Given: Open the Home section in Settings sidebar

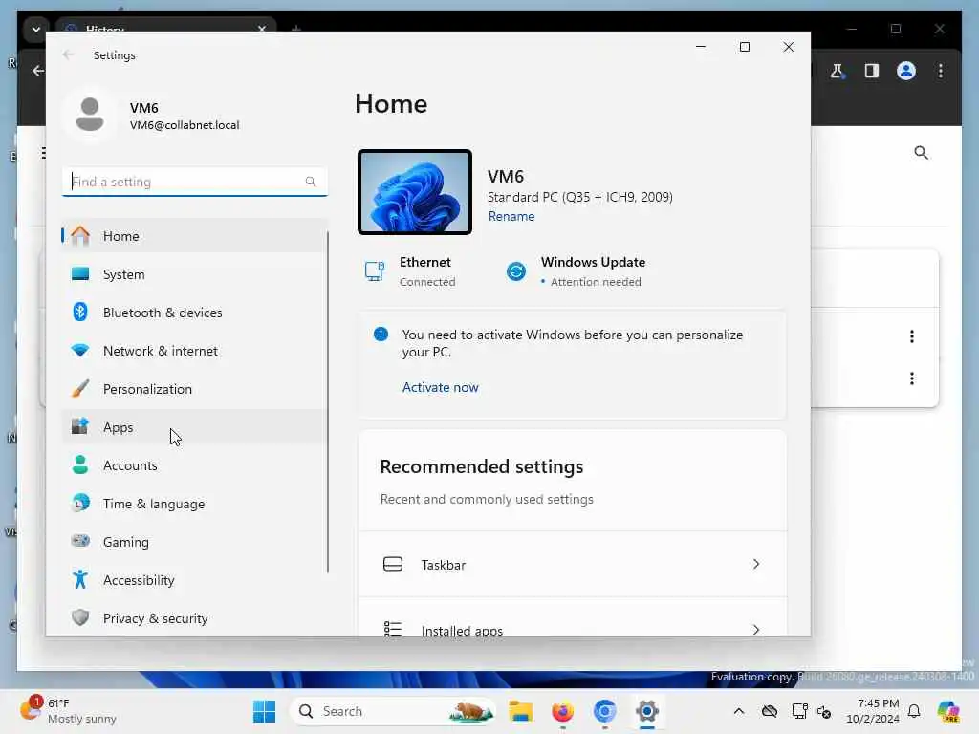Looking at the screenshot, I should pyautogui.click(x=194, y=236).
